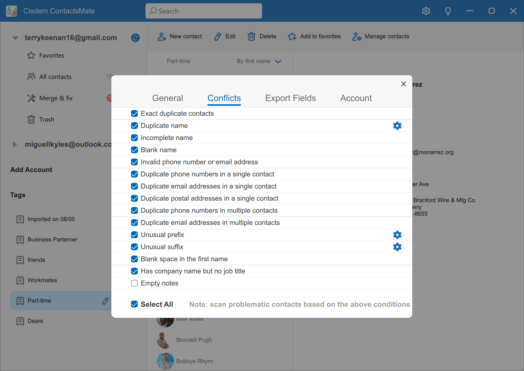
Task: Open settings gear for Duplicate name
Action: [x=397, y=126]
